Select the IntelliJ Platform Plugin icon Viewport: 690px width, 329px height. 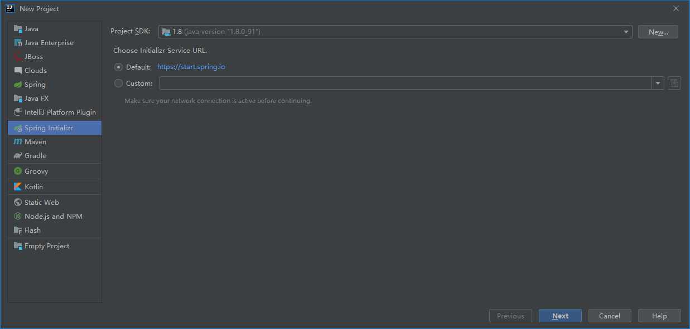[x=18, y=112]
